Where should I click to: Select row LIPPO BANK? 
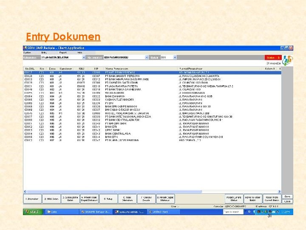(153, 130)
